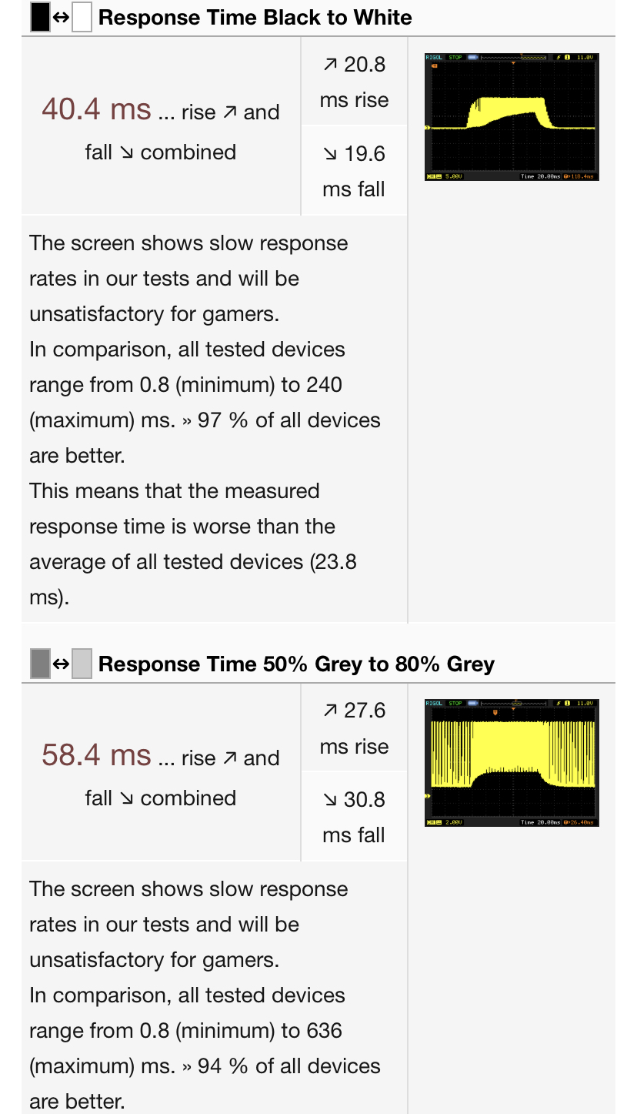Click the rise arrow beside 20.8
The image size is (637, 1114).
tap(331, 65)
